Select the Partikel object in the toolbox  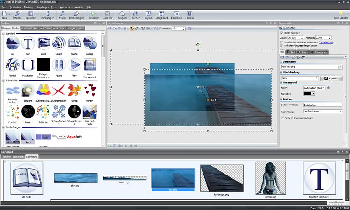(12, 64)
